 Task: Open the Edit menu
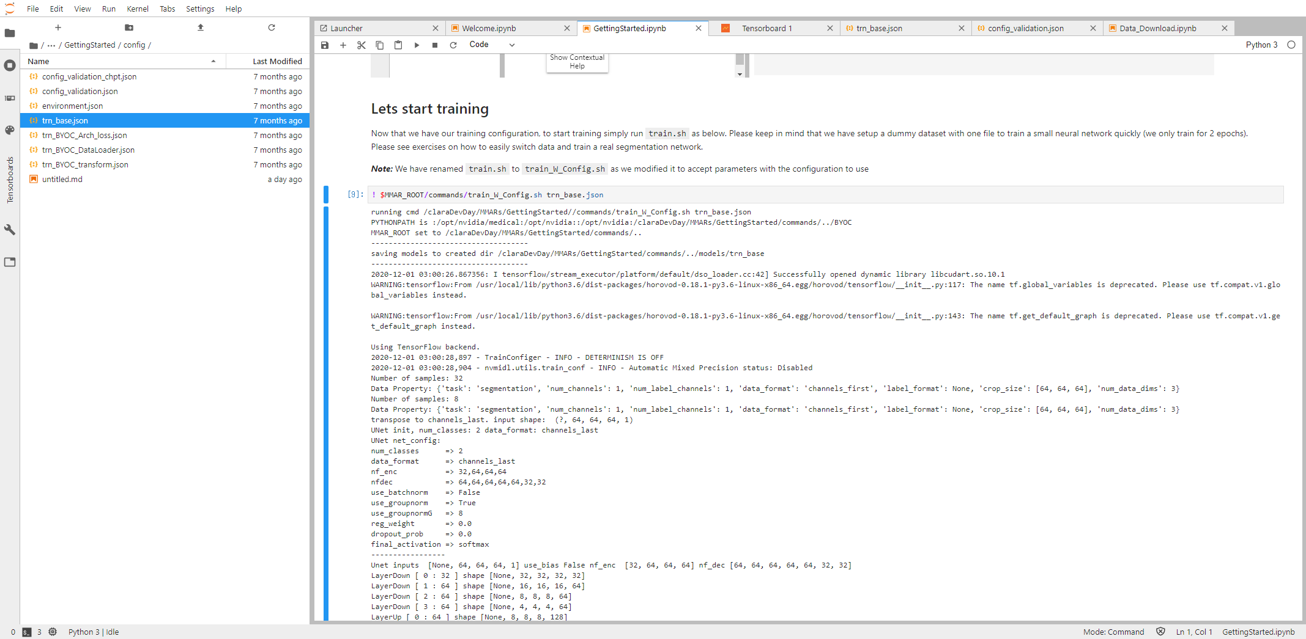pyautogui.click(x=56, y=9)
